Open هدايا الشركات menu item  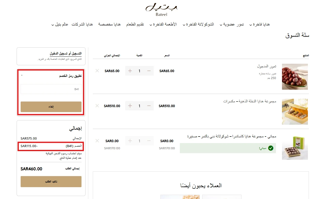click(x=82, y=24)
